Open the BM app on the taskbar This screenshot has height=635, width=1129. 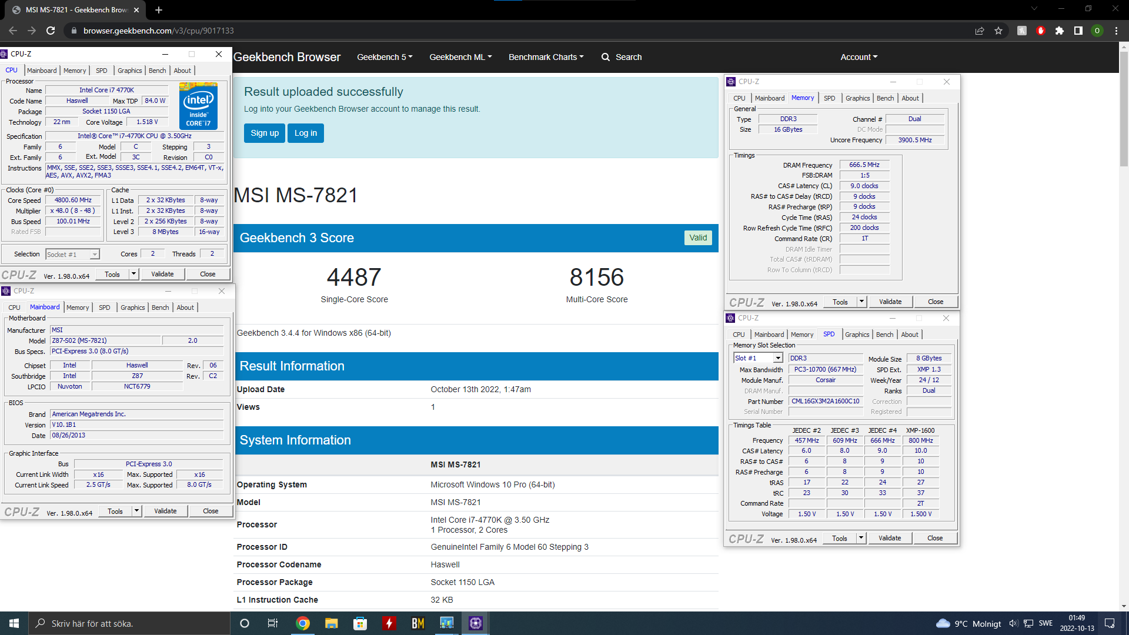coord(418,623)
